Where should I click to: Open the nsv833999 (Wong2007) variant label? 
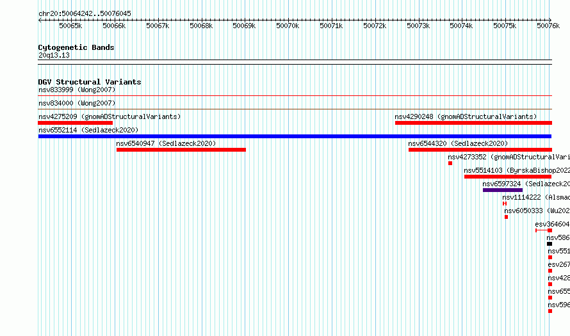click(x=77, y=90)
